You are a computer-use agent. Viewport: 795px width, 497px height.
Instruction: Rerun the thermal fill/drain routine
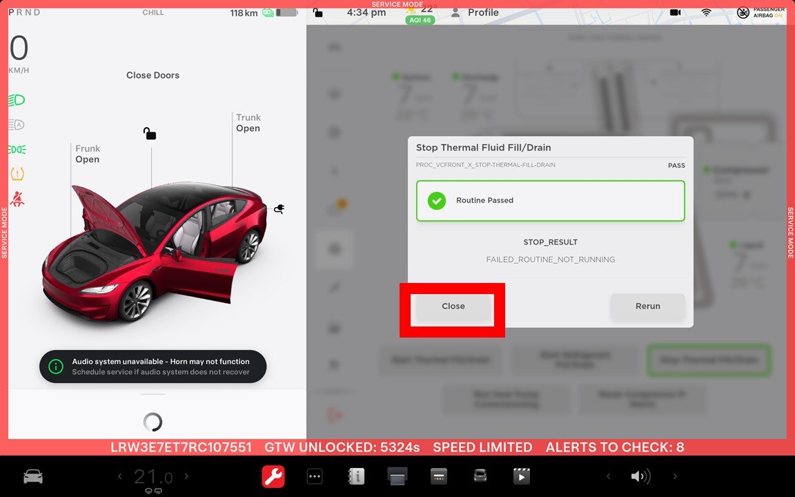647,306
